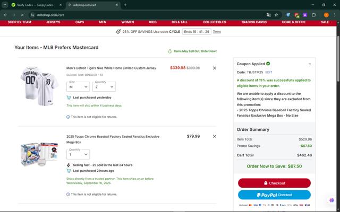Click the Items May Sell Out flame icon
Screen dimensions: 340x212
[170, 51]
